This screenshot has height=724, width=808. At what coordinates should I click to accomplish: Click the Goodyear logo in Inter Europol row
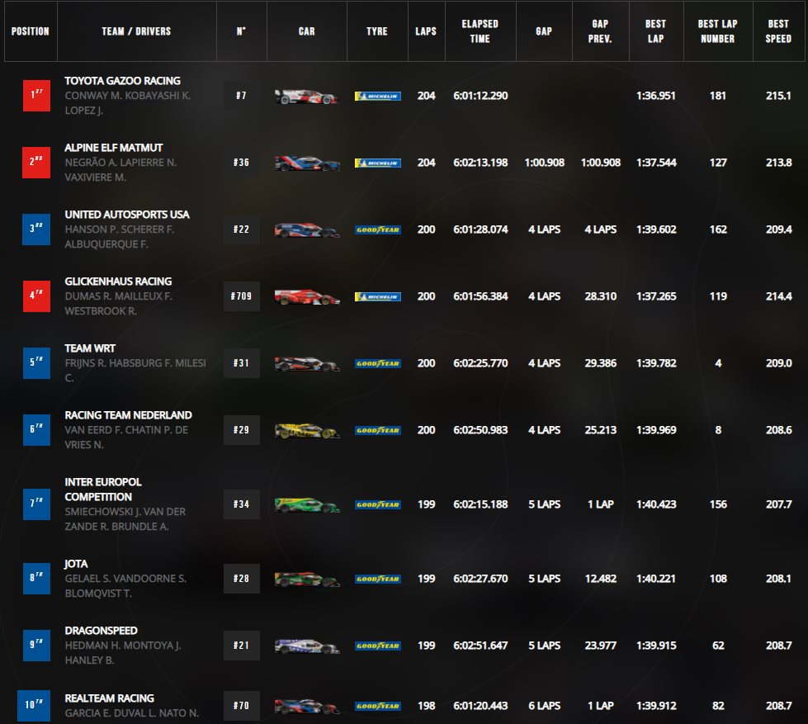pos(378,504)
